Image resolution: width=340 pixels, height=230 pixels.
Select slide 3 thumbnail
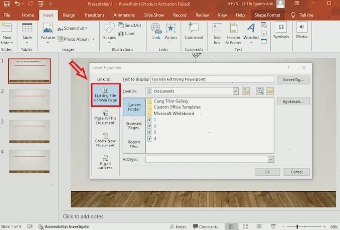click(x=29, y=131)
